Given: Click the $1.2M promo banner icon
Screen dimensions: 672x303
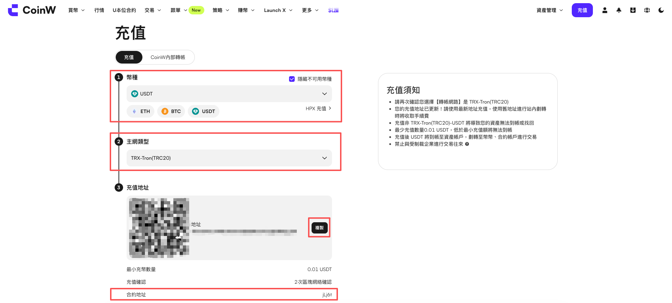Looking at the screenshot, I should [x=333, y=10].
